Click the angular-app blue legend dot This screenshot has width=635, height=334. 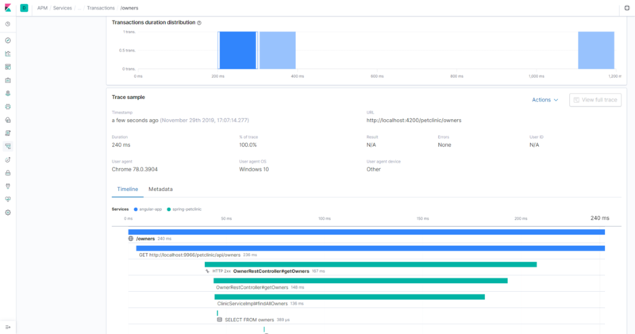pos(136,209)
